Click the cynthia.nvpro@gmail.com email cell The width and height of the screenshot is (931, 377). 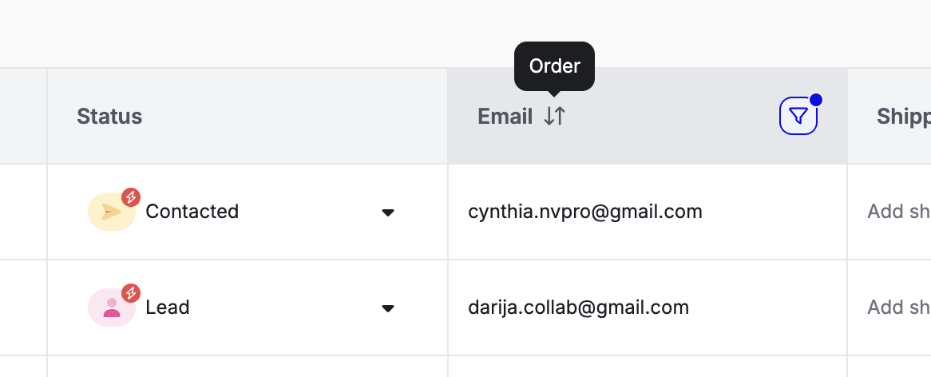(648, 212)
